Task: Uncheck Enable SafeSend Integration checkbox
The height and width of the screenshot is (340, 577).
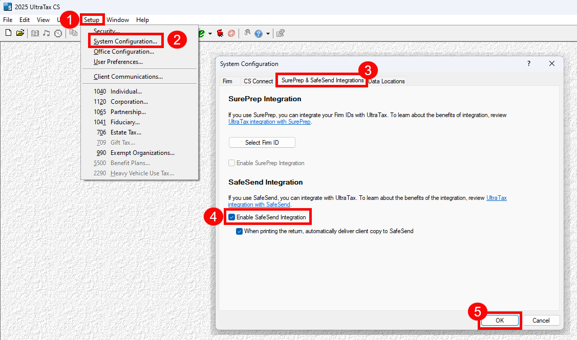Action: coord(232,217)
